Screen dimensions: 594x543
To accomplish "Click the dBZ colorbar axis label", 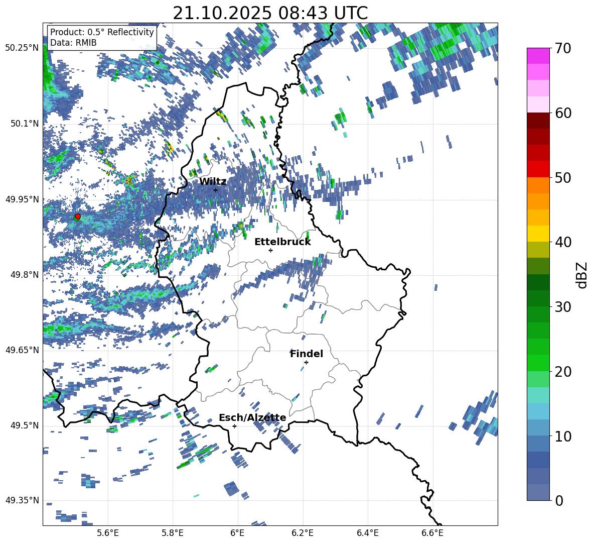I will pyautogui.click(x=582, y=275).
